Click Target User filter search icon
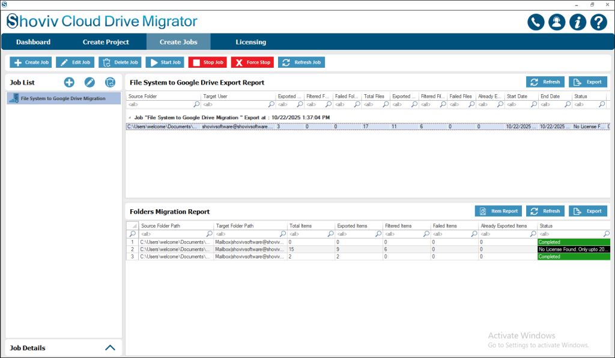The height and width of the screenshot is (358, 615). [271, 104]
